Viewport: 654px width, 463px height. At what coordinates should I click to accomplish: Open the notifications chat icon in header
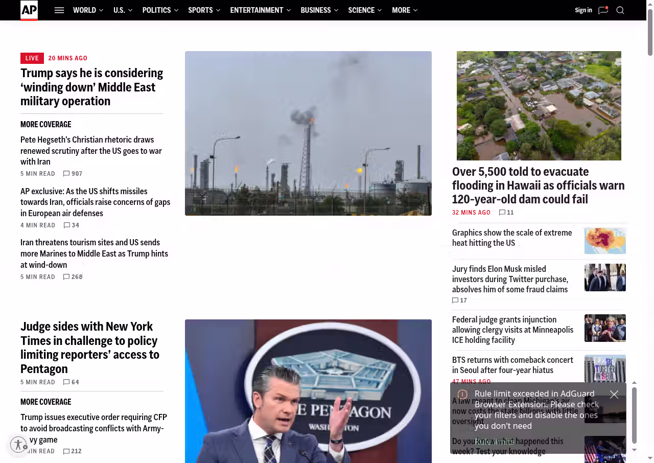(603, 10)
